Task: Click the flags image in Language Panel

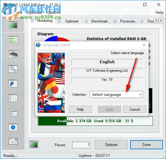Action: click(51, 83)
